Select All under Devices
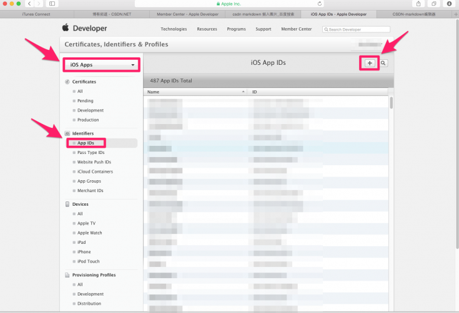This screenshot has width=459, height=313. [80, 214]
